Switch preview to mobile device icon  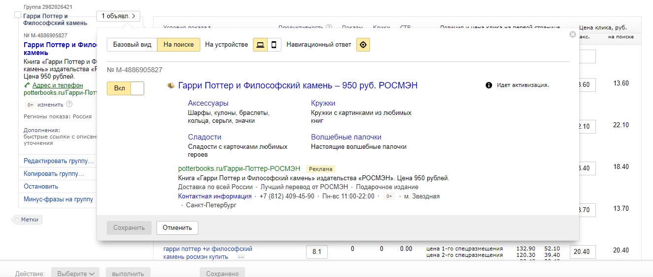point(274,45)
